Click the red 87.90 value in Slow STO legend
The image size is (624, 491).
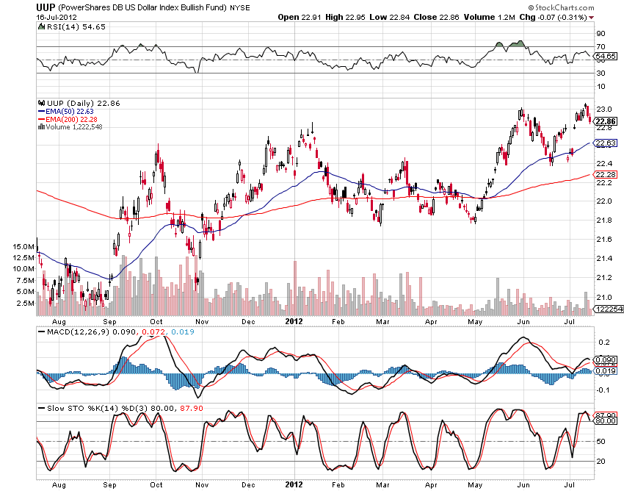192,408
